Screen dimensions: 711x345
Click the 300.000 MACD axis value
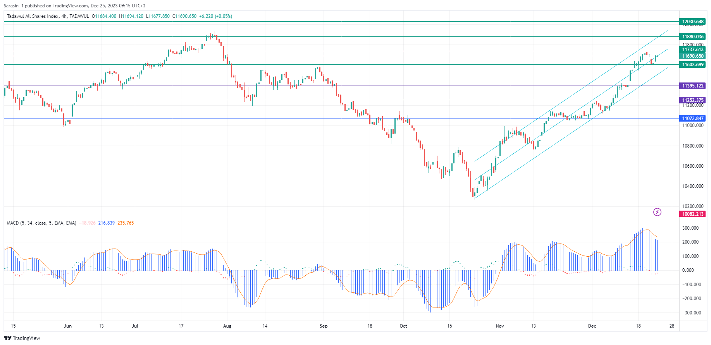coord(690,228)
